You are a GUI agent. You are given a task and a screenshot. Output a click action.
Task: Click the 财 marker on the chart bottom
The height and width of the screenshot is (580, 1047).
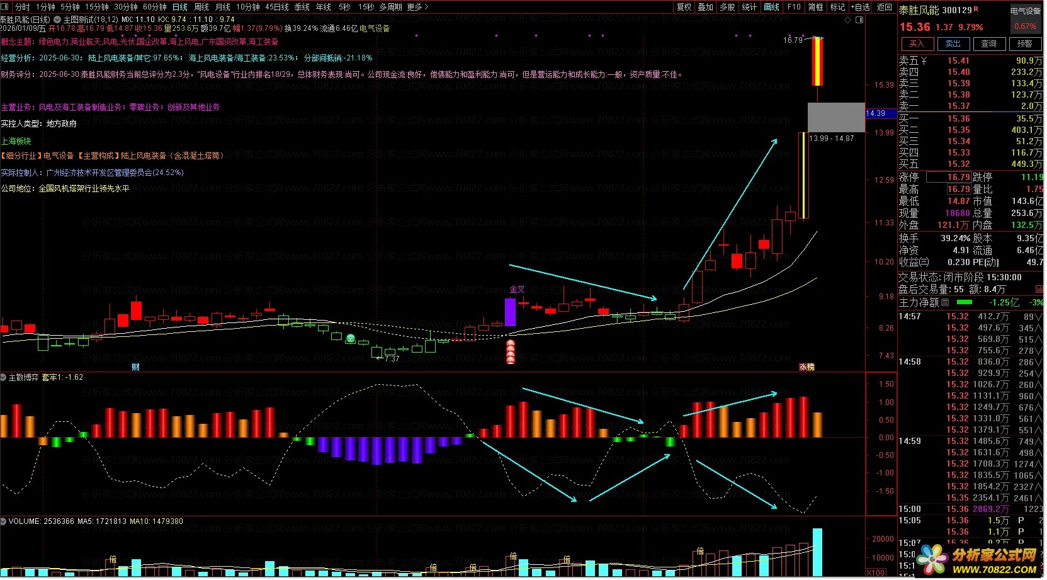(x=135, y=367)
